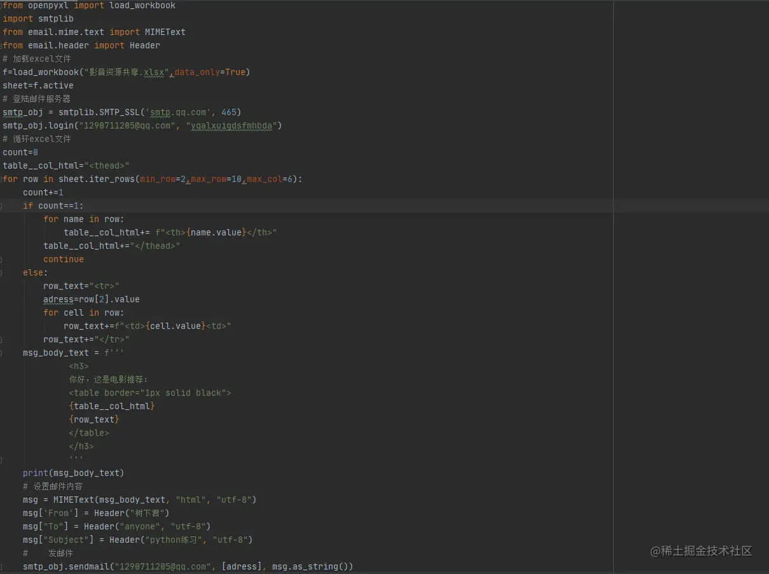Collapse the fold marker beside 'if count==1:'
Image resolution: width=769 pixels, height=574 pixels.
click(1, 206)
